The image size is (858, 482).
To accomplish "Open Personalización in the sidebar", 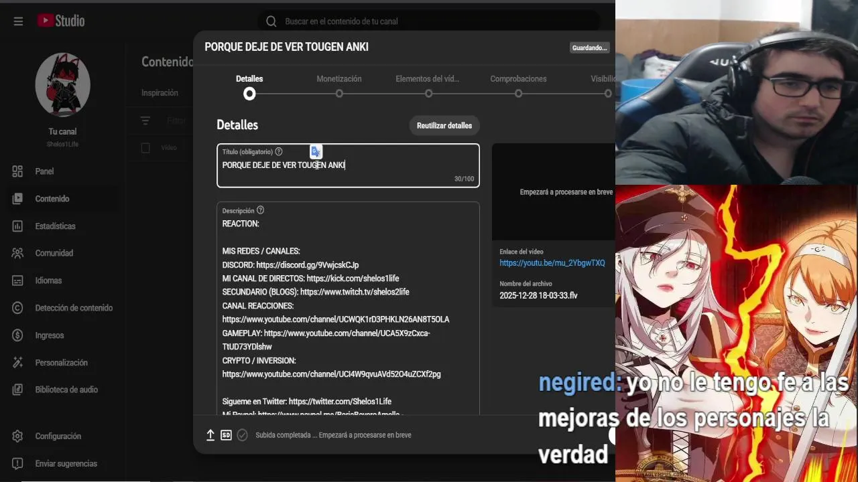I will pos(62,363).
